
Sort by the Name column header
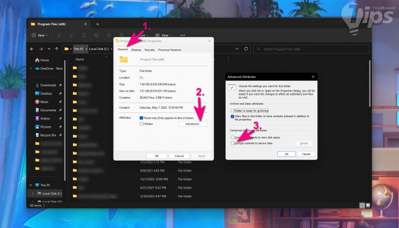click(x=79, y=59)
